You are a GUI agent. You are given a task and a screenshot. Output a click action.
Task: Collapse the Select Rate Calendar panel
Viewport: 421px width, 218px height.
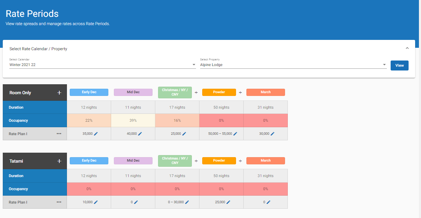click(407, 48)
